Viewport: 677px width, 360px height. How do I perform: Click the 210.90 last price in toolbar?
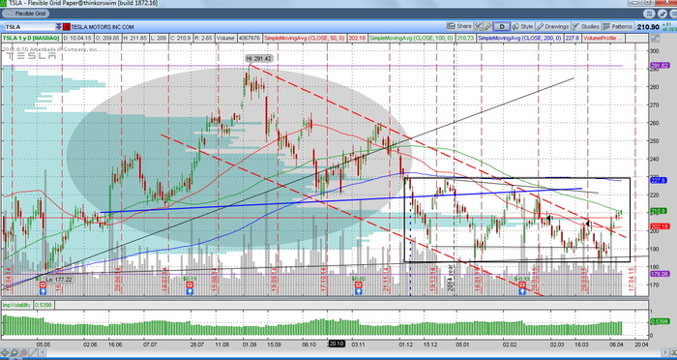pyautogui.click(x=648, y=27)
